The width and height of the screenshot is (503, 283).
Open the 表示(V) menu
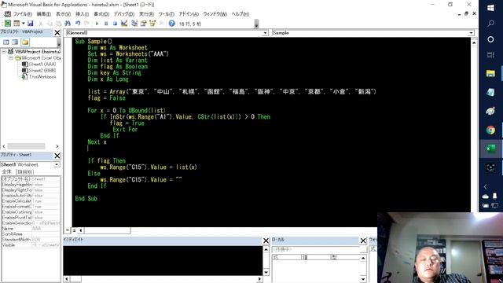pyautogui.click(x=63, y=14)
